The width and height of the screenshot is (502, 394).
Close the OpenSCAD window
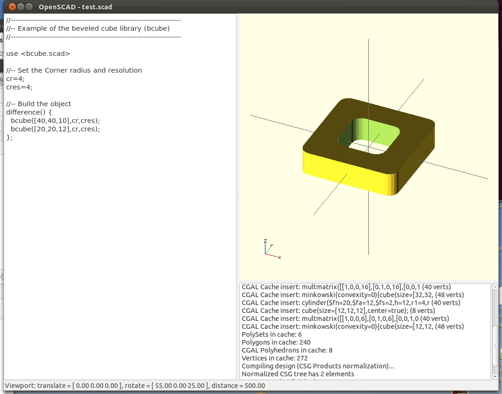[12, 7]
